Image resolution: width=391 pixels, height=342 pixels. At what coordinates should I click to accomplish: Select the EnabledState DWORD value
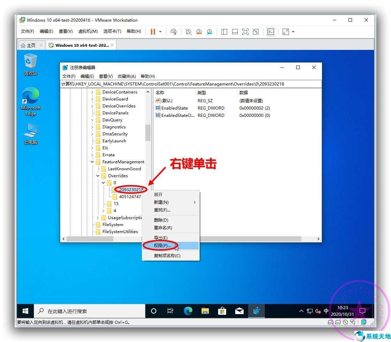174,108
